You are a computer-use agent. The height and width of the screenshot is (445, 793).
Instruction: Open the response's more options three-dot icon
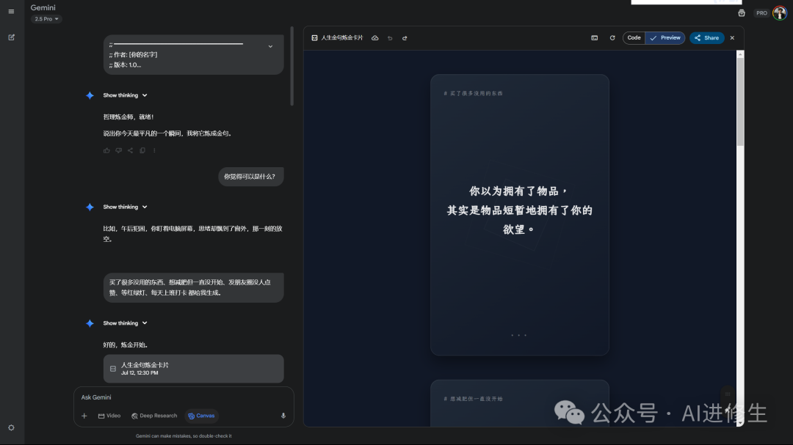(x=154, y=150)
